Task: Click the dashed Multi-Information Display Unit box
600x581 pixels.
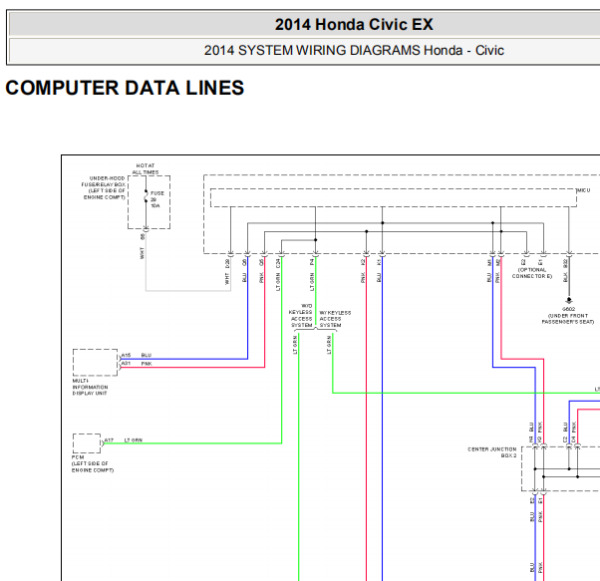Action: click(x=96, y=362)
